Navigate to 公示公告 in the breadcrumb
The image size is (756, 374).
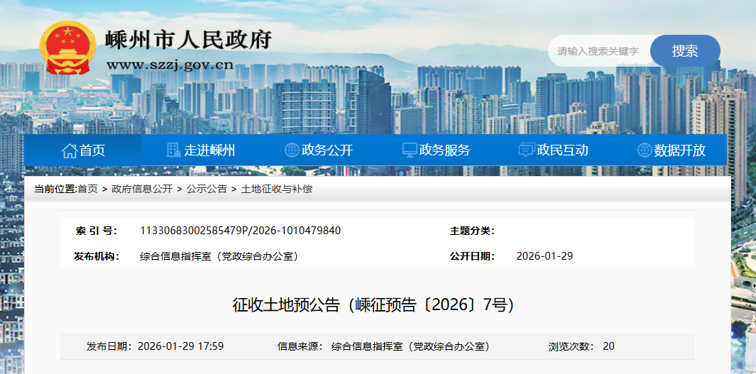click(x=207, y=189)
